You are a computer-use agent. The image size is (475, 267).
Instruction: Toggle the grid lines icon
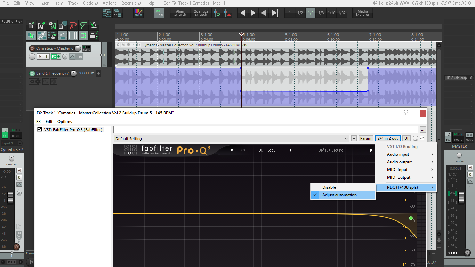pos(73,35)
